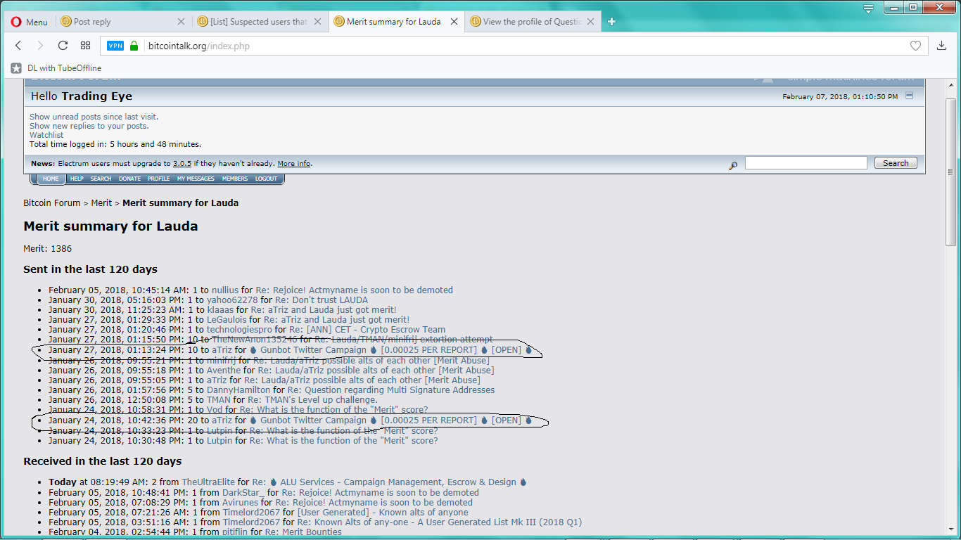Open user technologiespro profile link
The image size is (961, 540).
coord(239,329)
